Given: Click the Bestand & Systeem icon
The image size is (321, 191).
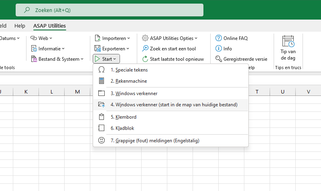Looking at the screenshot, I should point(34,59).
